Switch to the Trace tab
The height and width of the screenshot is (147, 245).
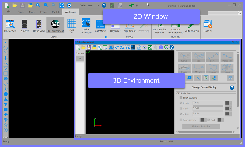point(21,12)
